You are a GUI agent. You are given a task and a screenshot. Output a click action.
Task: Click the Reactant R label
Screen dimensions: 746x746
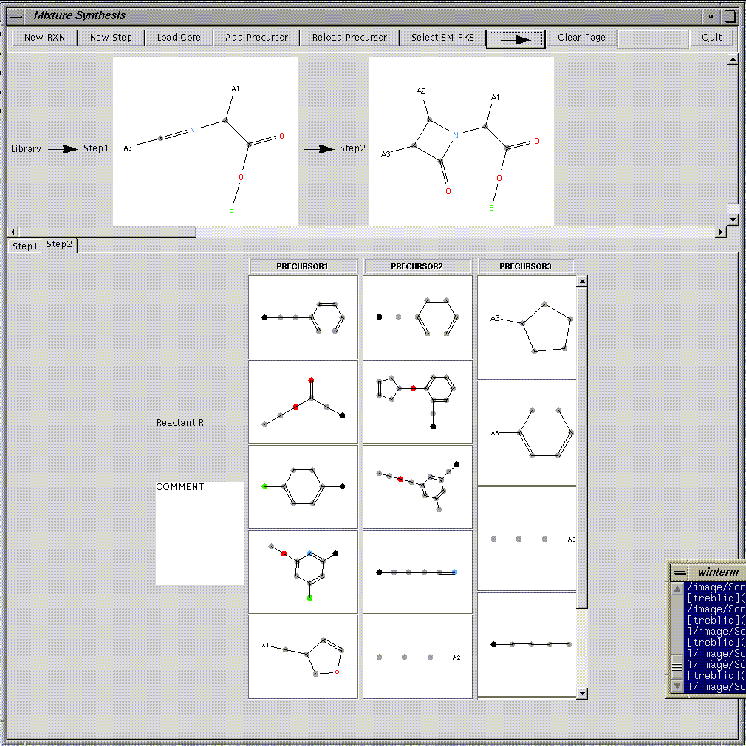180,423
